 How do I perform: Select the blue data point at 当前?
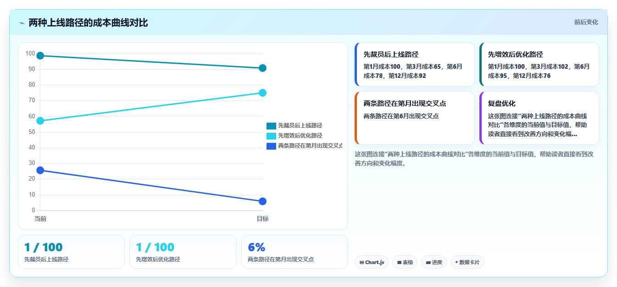click(40, 170)
